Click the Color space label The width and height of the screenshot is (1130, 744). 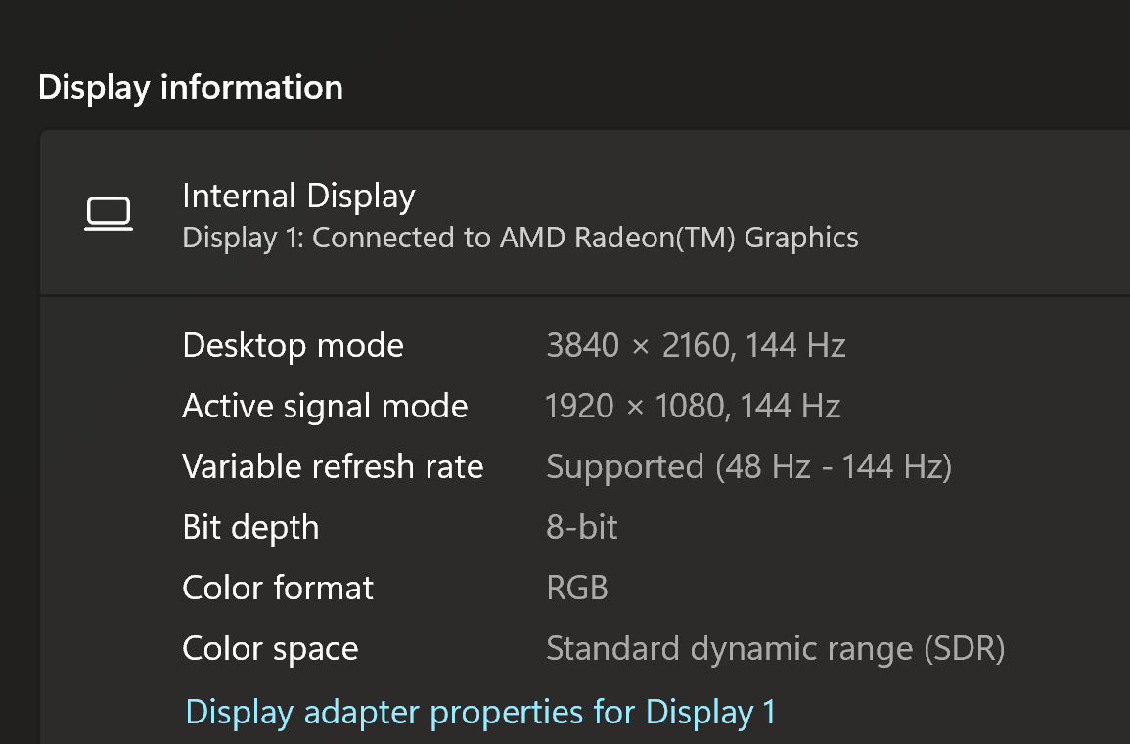click(x=270, y=648)
